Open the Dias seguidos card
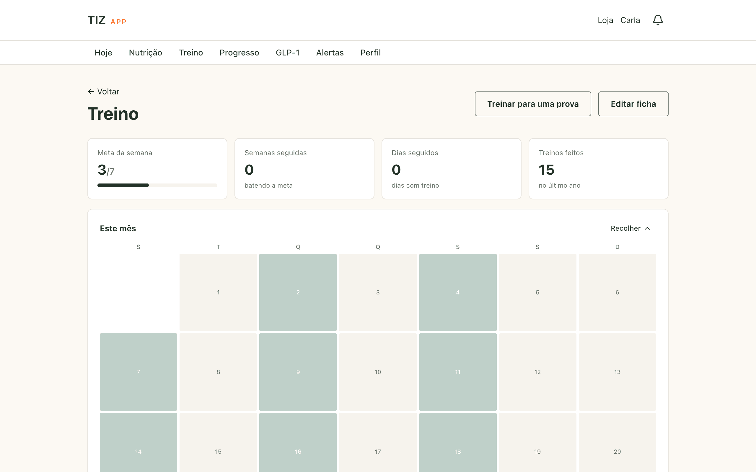The width and height of the screenshot is (756, 472). click(x=452, y=168)
